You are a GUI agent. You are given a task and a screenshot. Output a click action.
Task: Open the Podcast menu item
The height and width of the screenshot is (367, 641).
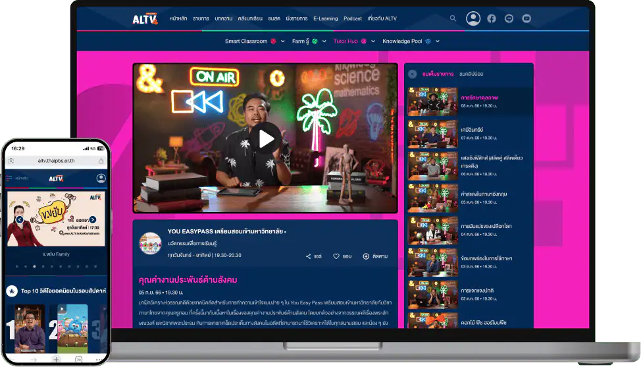352,18
